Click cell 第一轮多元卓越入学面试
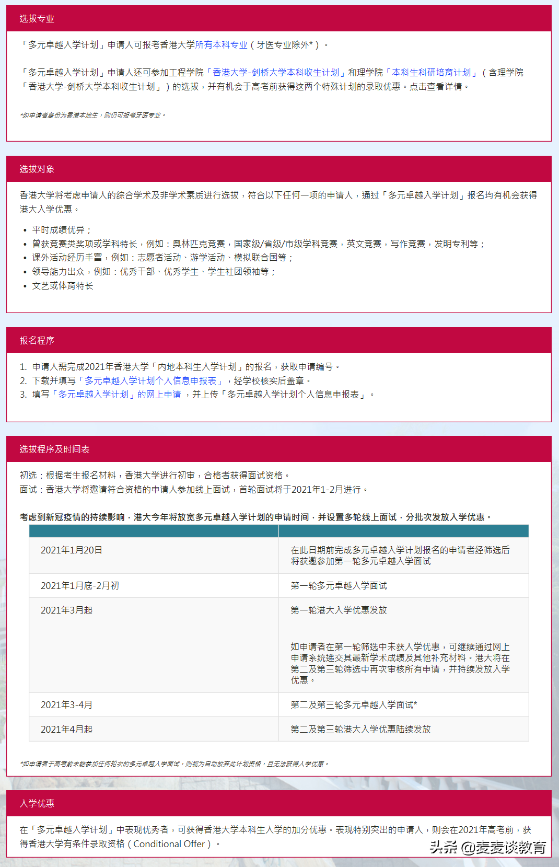 tap(404, 586)
